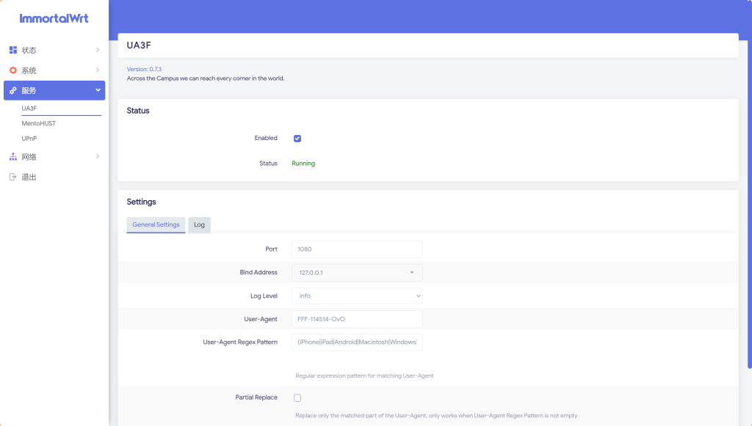Expand the 网络 menu chevron

98,156
